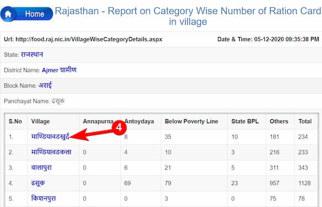Open village link माण्डियावडकला

tap(51, 152)
